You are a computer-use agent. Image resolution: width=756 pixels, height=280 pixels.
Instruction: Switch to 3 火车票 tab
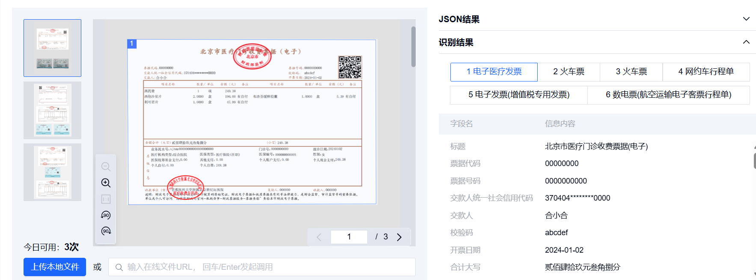coord(631,72)
